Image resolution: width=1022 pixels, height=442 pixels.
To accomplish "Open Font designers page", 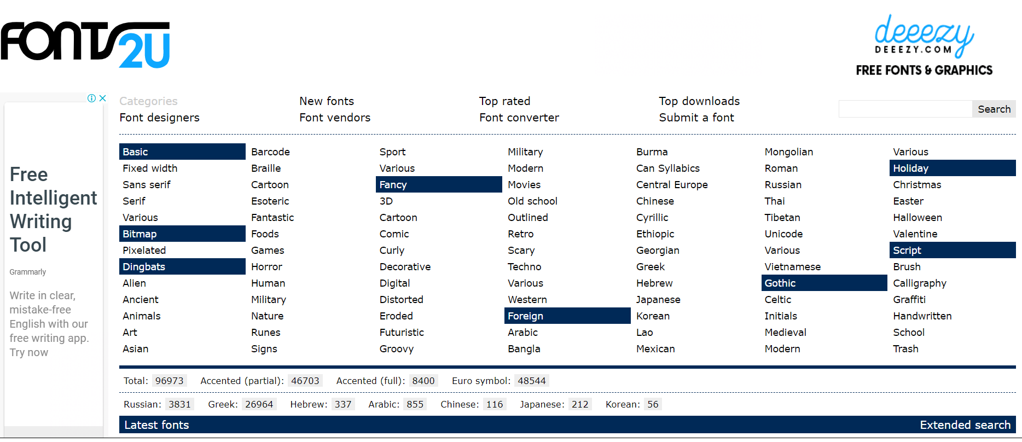I will coord(159,118).
